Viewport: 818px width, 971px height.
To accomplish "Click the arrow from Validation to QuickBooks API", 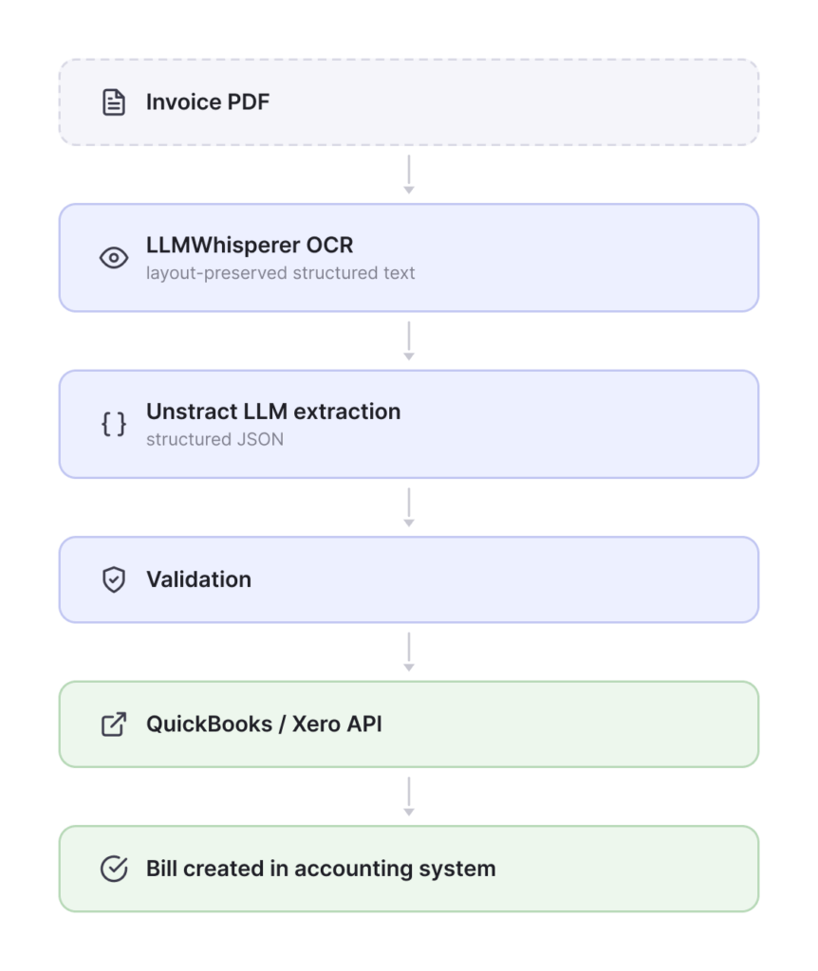I will (x=409, y=651).
